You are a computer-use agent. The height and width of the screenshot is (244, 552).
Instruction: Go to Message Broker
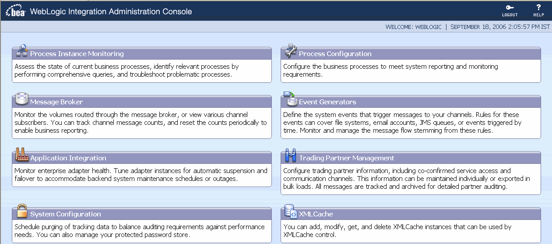56,102
